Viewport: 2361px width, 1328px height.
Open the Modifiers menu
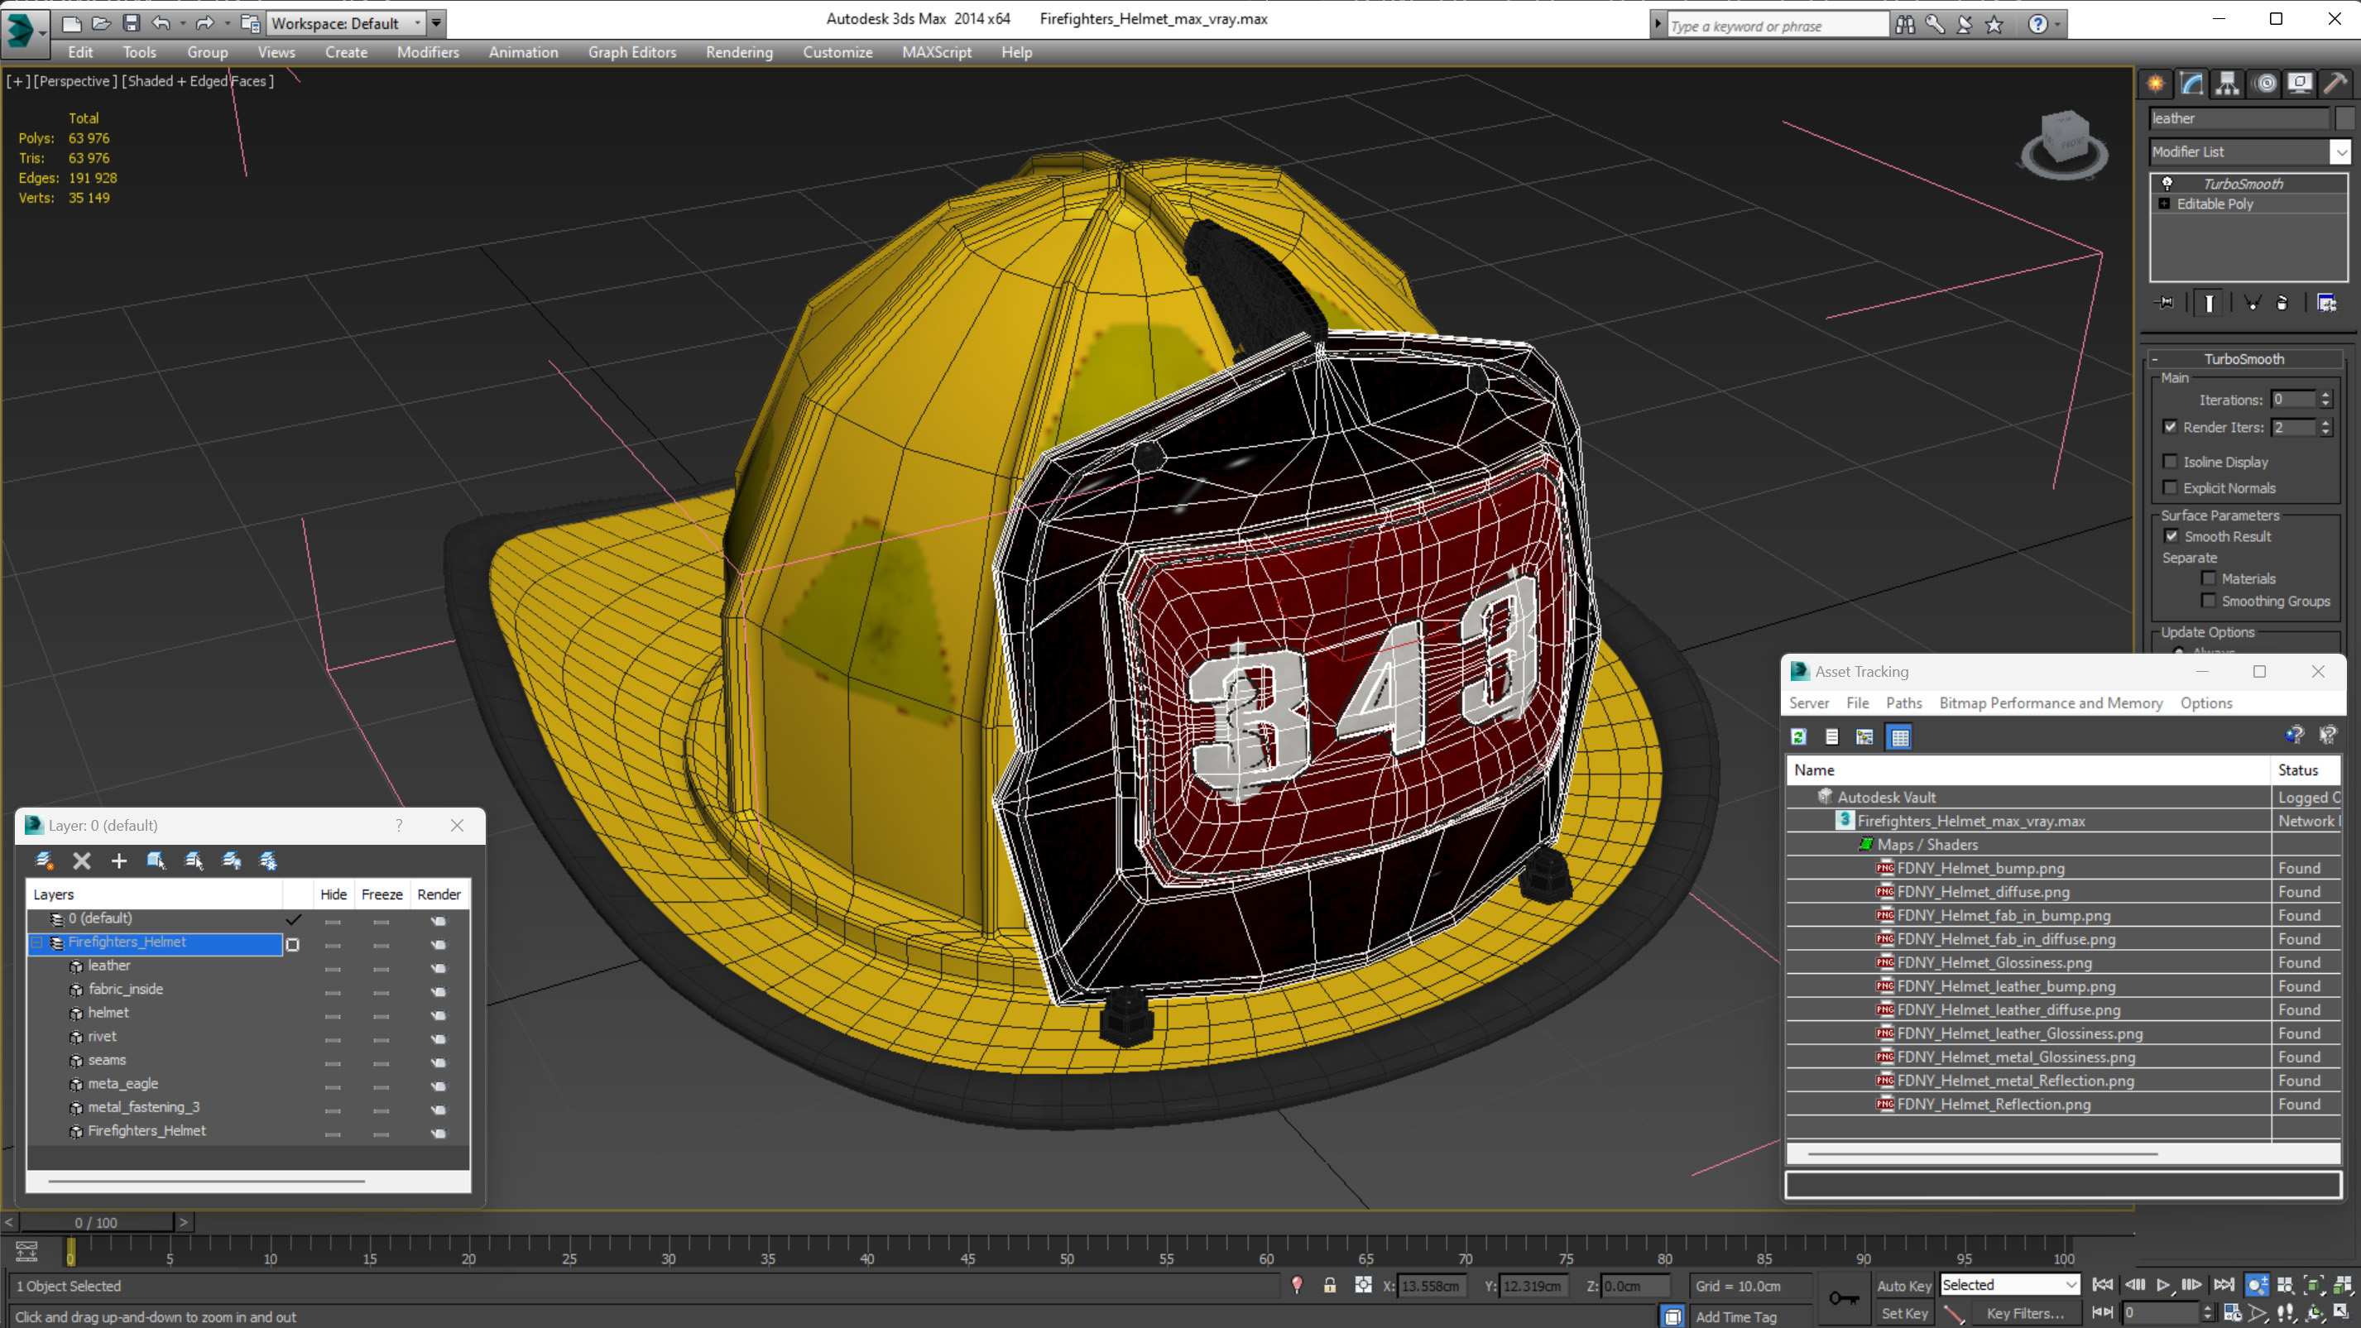[x=427, y=52]
